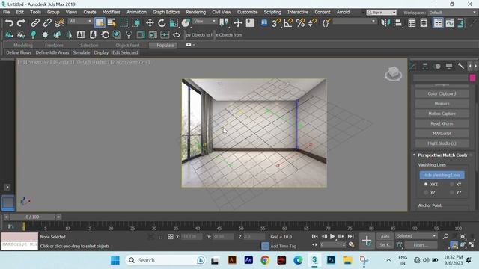
Task: Click the Windows Start button
Action: tap(115, 260)
